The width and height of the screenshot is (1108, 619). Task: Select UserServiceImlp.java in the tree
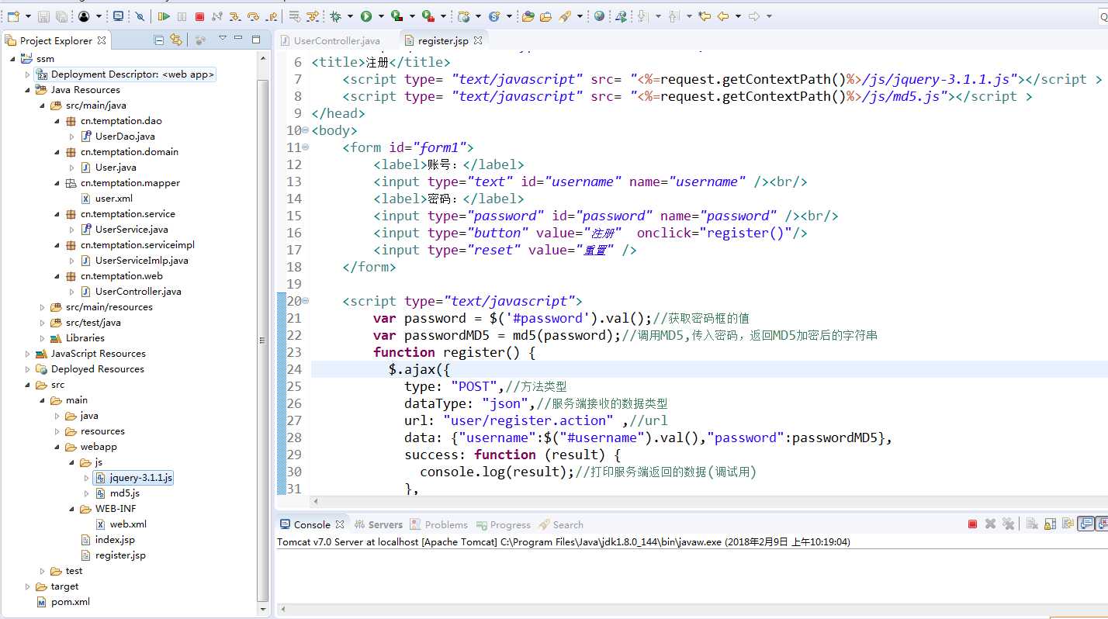(x=141, y=261)
